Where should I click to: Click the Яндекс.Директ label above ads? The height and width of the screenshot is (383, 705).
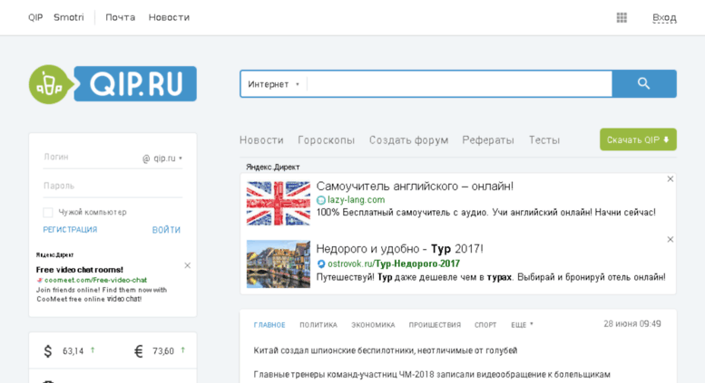272,167
